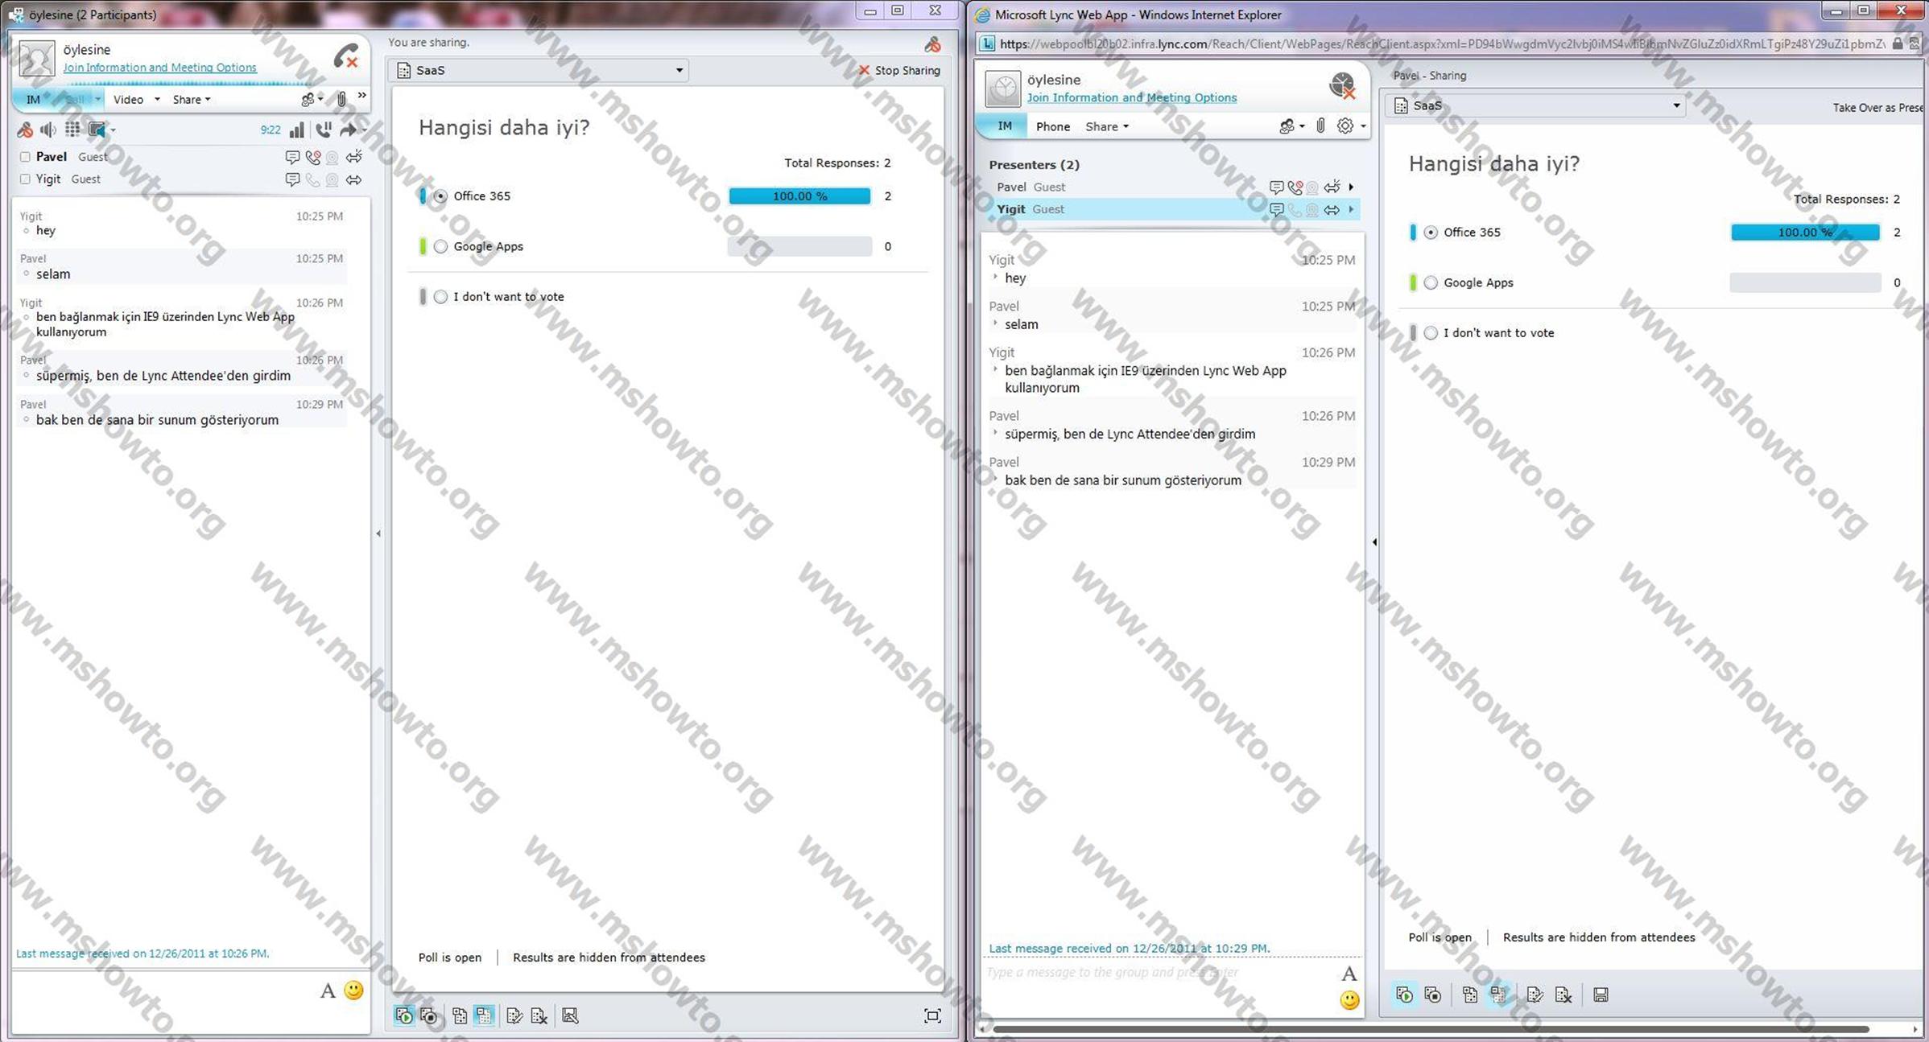Open SaaS content dropdown in Lync Web App
Viewport: 1929px width, 1042px height.
1534,105
